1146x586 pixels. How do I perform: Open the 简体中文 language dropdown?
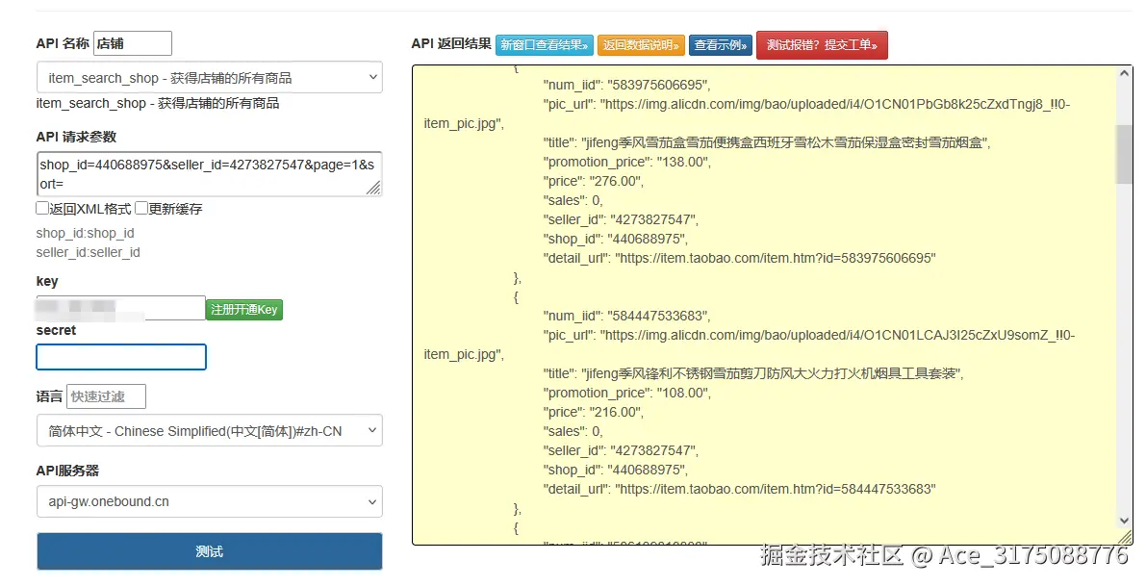click(x=209, y=430)
